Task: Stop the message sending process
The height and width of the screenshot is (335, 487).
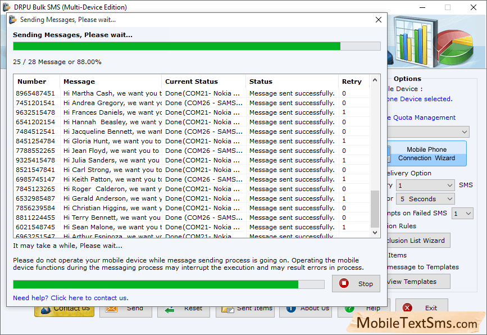Action: coord(356,283)
